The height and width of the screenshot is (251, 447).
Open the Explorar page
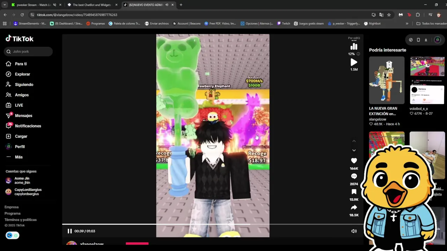coord(22,74)
